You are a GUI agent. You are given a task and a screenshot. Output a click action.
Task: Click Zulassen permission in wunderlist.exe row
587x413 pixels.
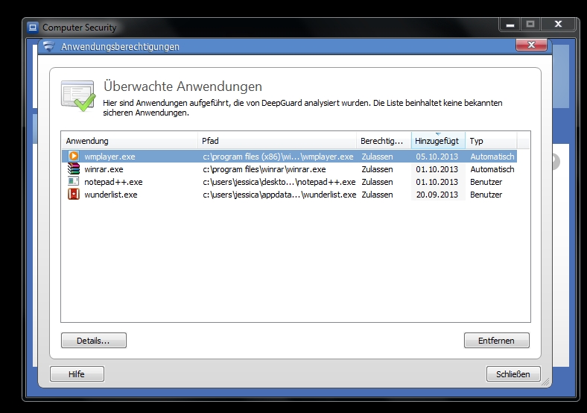377,195
